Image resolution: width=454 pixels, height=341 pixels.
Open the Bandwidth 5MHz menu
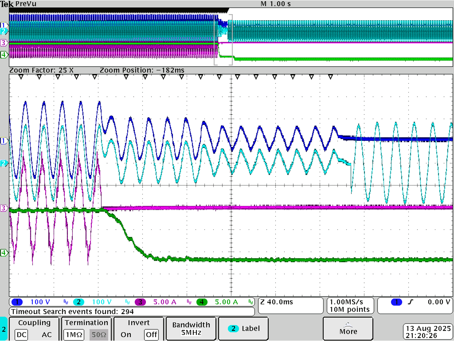tap(191, 328)
